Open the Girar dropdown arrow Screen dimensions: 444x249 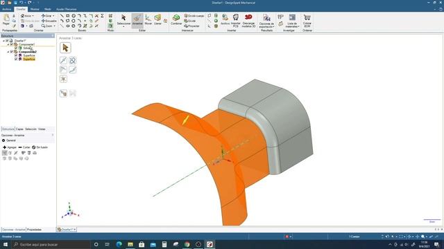point(53,16)
